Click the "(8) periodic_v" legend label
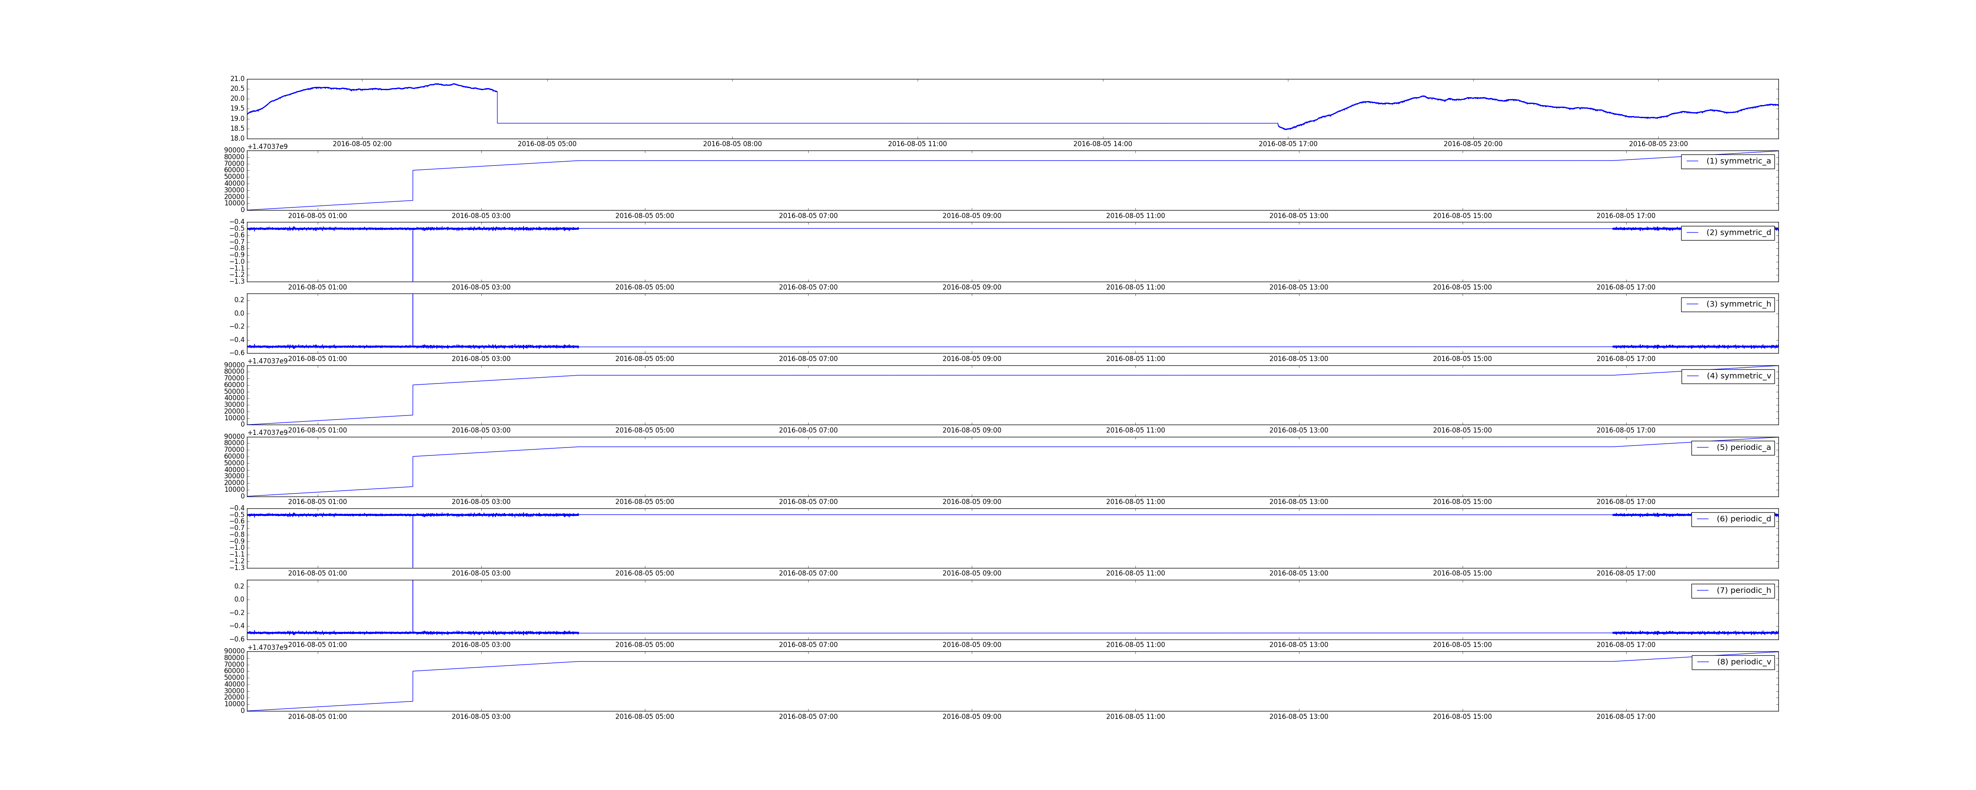Screen dimensions: 1976x790 coord(1744,661)
